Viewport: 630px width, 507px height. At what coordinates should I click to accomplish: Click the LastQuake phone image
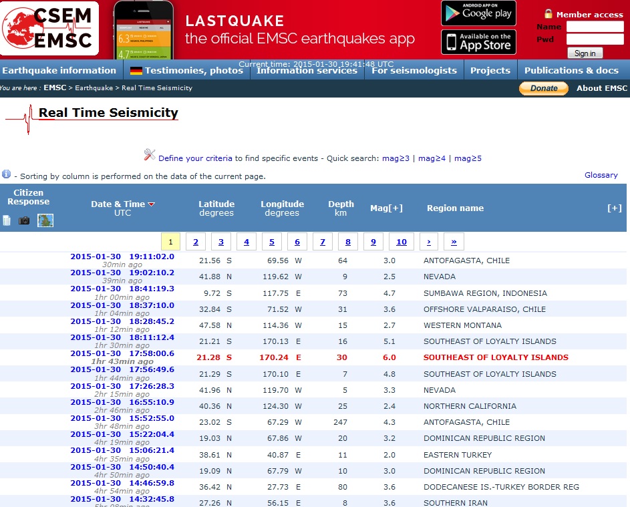point(144,30)
